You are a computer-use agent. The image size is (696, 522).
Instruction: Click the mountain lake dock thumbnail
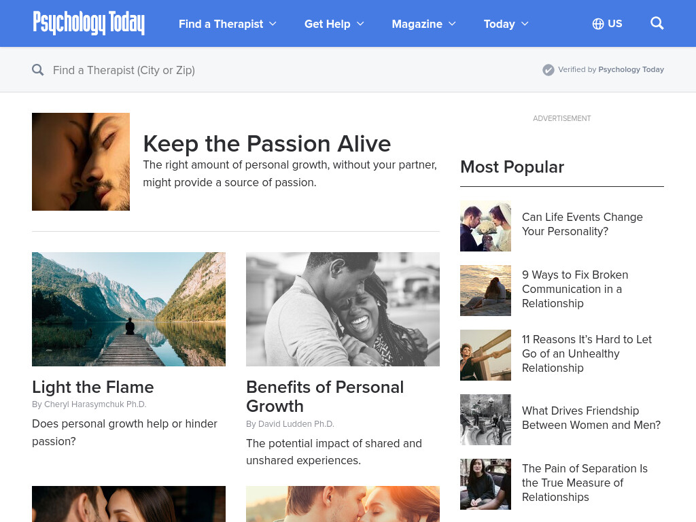pyautogui.click(x=128, y=309)
